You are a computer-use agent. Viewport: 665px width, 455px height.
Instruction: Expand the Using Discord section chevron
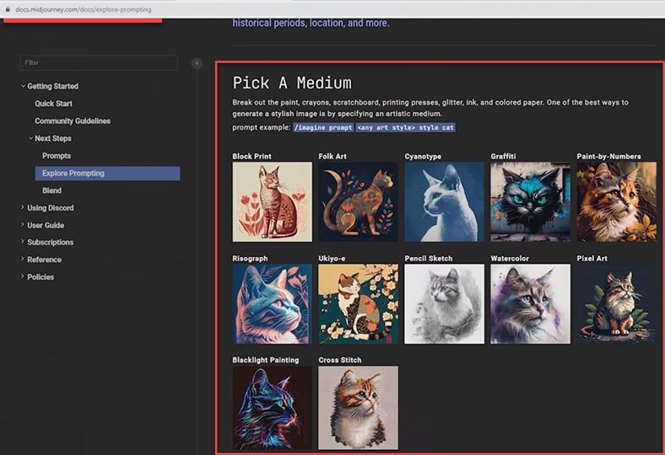click(23, 207)
